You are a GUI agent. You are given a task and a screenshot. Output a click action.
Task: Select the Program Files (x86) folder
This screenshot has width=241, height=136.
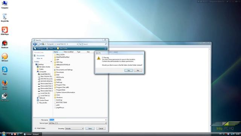[x=61, y=87]
